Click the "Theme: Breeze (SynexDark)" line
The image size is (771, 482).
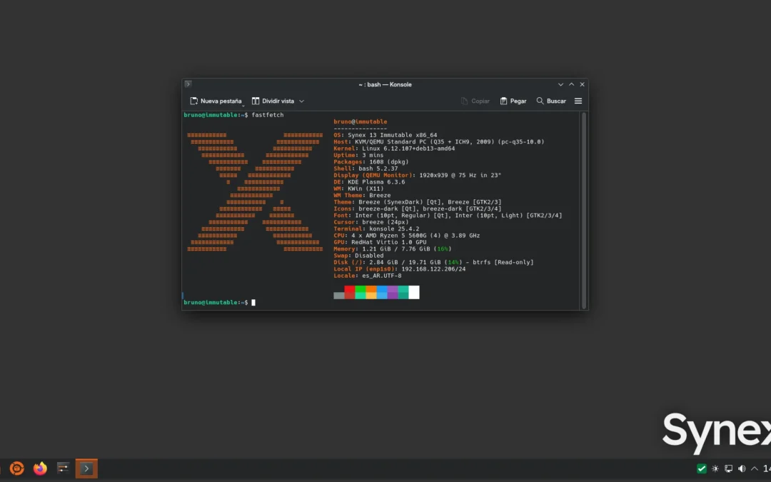[x=418, y=202]
